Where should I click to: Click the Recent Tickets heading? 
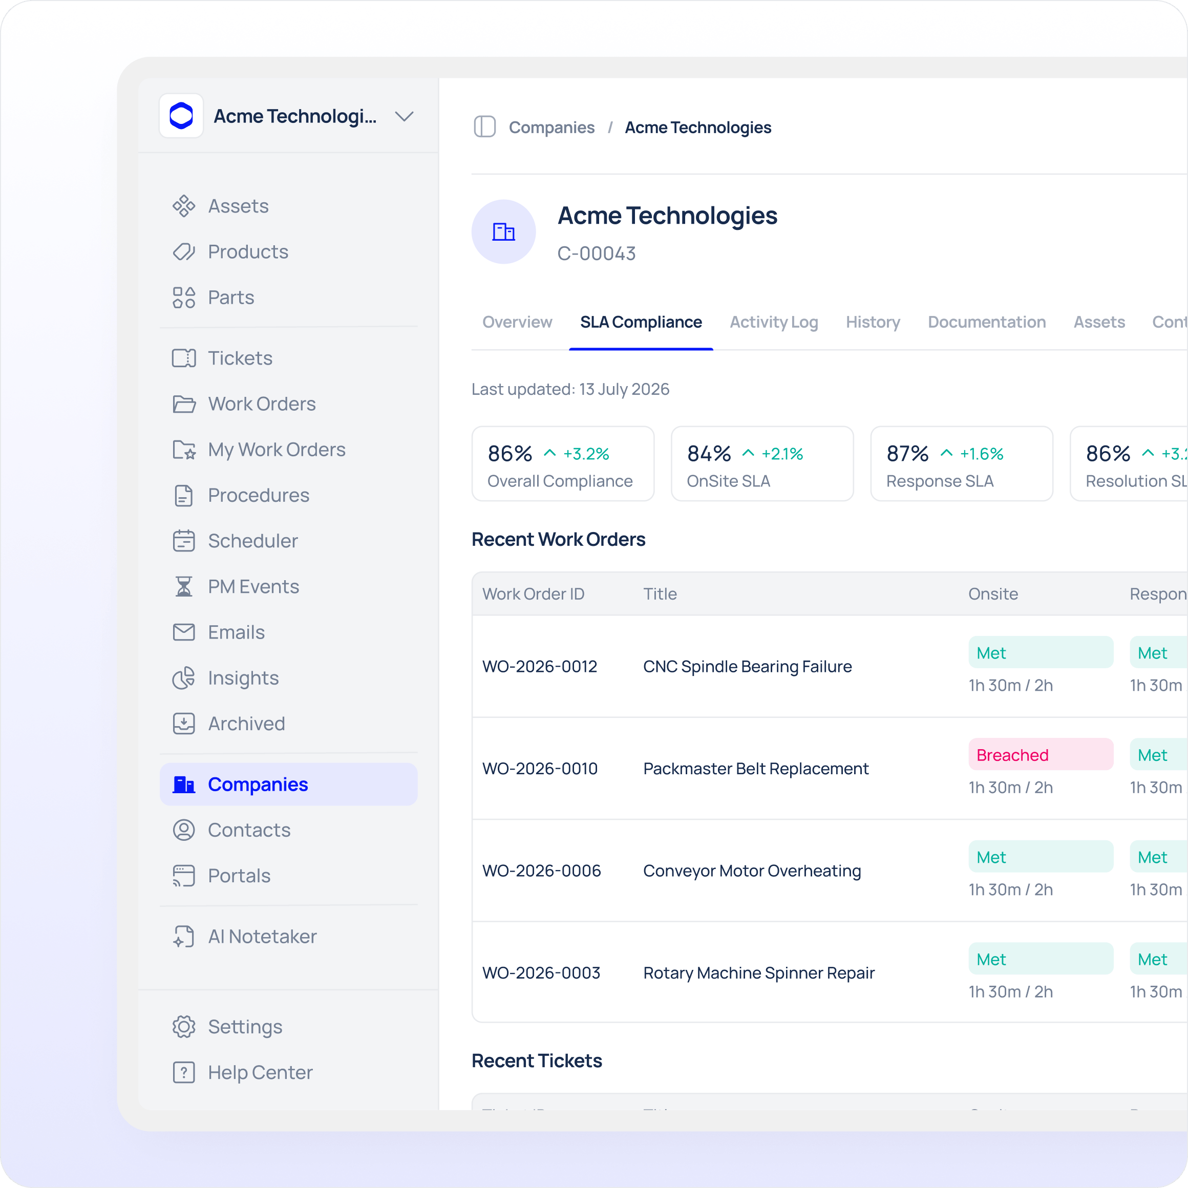(536, 1060)
